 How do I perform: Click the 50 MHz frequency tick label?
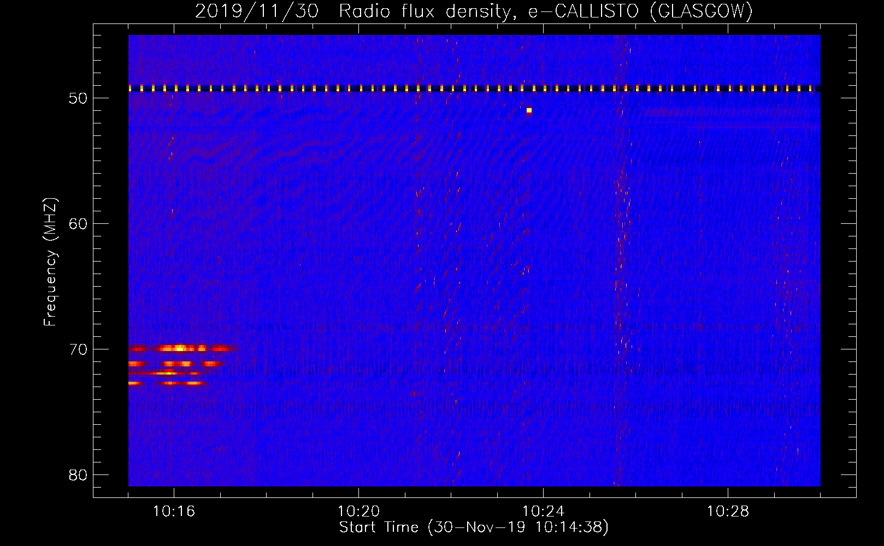coord(78,98)
